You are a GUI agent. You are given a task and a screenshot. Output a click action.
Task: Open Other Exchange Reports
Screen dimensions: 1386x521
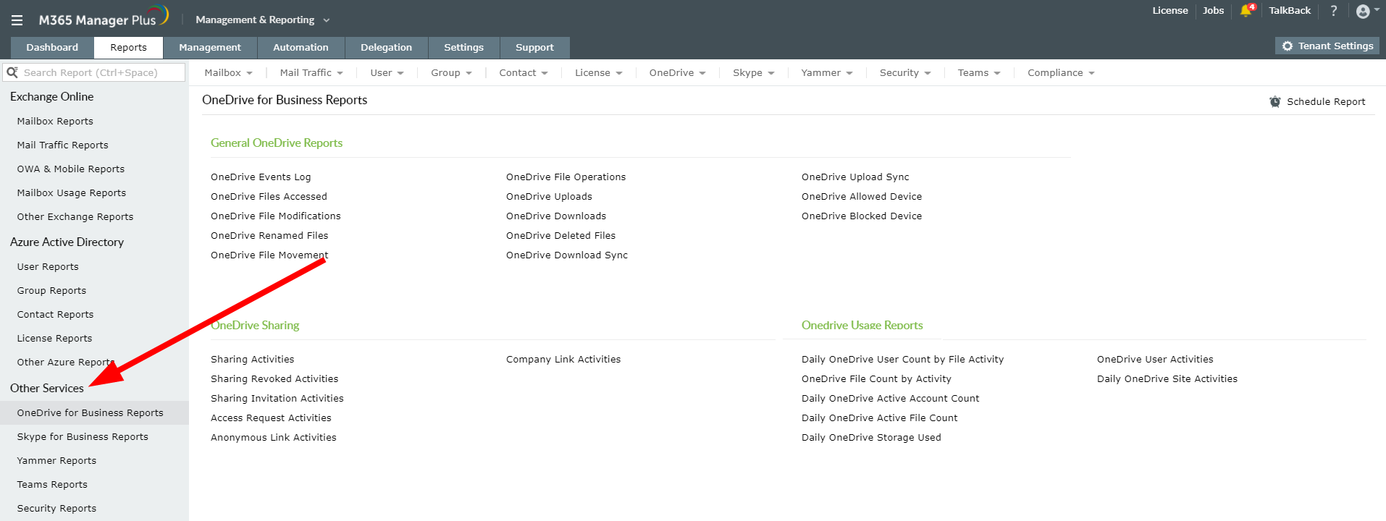pyautogui.click(x=75, y=217)
